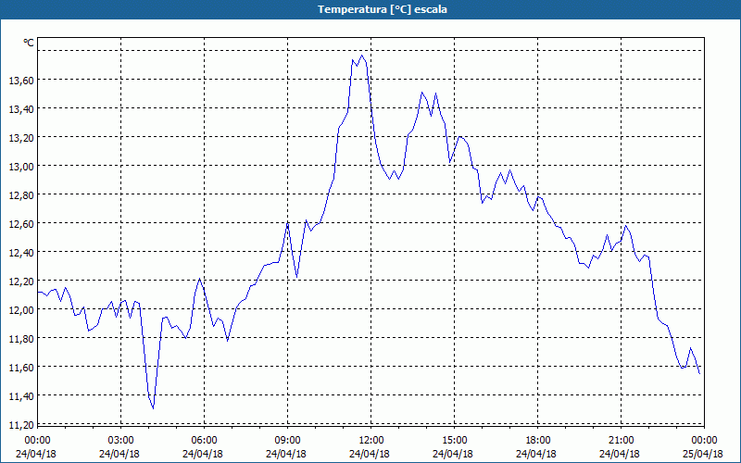This screenshot has width=741, height=463.
Task: Select the 11,20 y-axis value
Action: [x=21, y=425]
